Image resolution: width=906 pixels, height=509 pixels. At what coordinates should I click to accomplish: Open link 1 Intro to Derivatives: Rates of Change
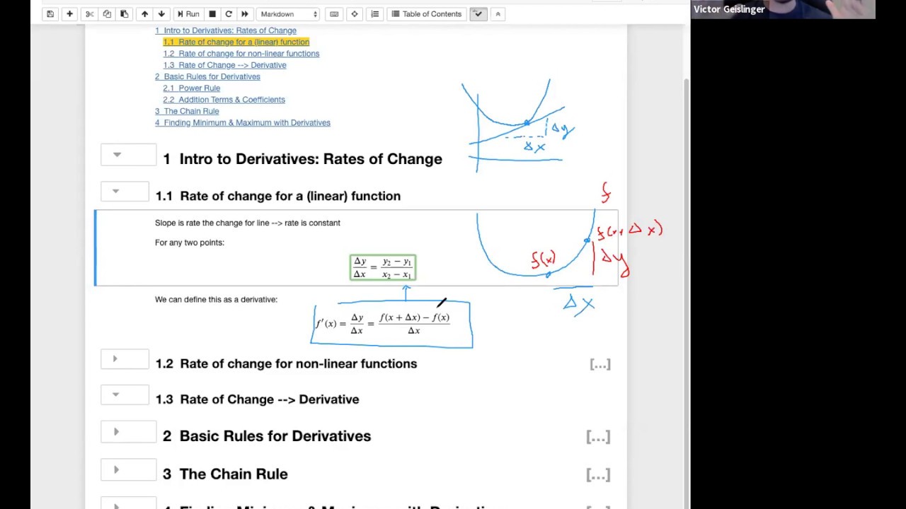pos(226,30)
